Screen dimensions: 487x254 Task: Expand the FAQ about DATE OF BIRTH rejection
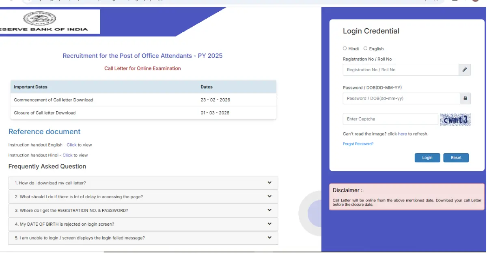pos(143,224)
